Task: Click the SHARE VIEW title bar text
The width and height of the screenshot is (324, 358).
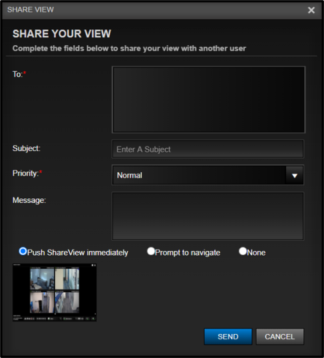Action: click(31, 9)
